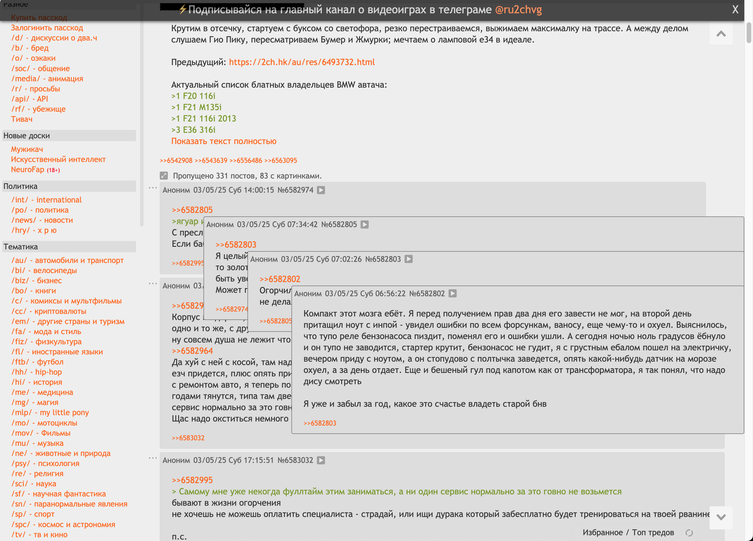This screenshot has width=753, height=541.
Task: Collapse the Тематика section header
Action: 69,246
